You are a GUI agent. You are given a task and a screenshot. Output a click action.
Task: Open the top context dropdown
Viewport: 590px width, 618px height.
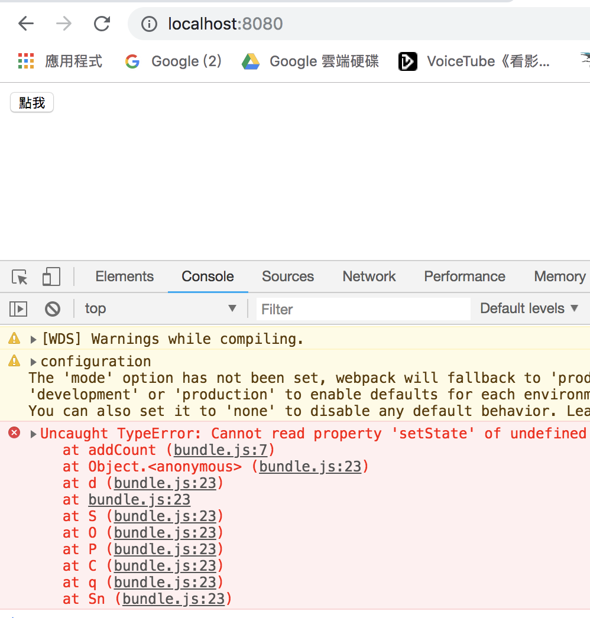coord(161,308)
